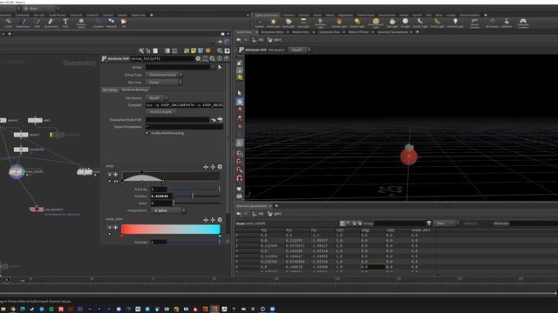Select the Metaball shelf tool
This screenshot has width=558, height=313.
[112, 23]
